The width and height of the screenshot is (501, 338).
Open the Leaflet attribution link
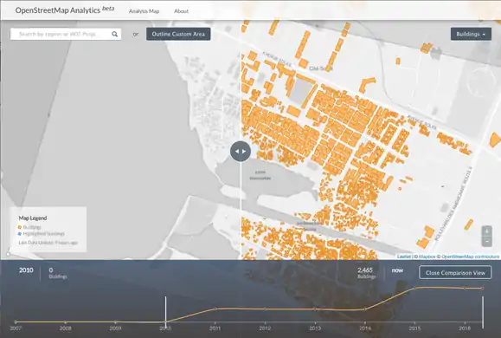click(x=404, y=257)
